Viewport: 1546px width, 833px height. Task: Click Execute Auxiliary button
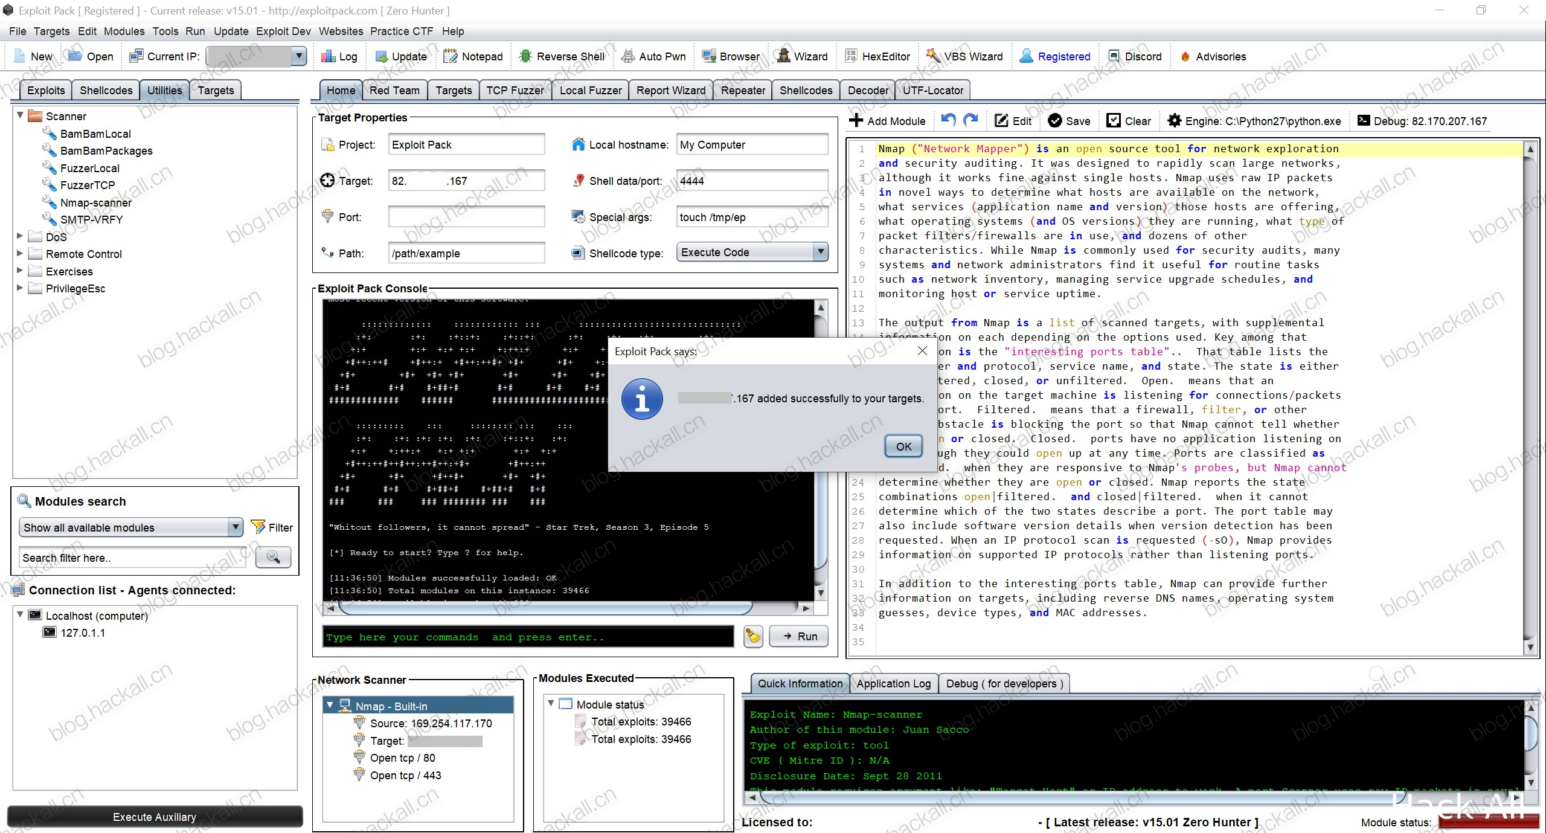tap(155, 817)
